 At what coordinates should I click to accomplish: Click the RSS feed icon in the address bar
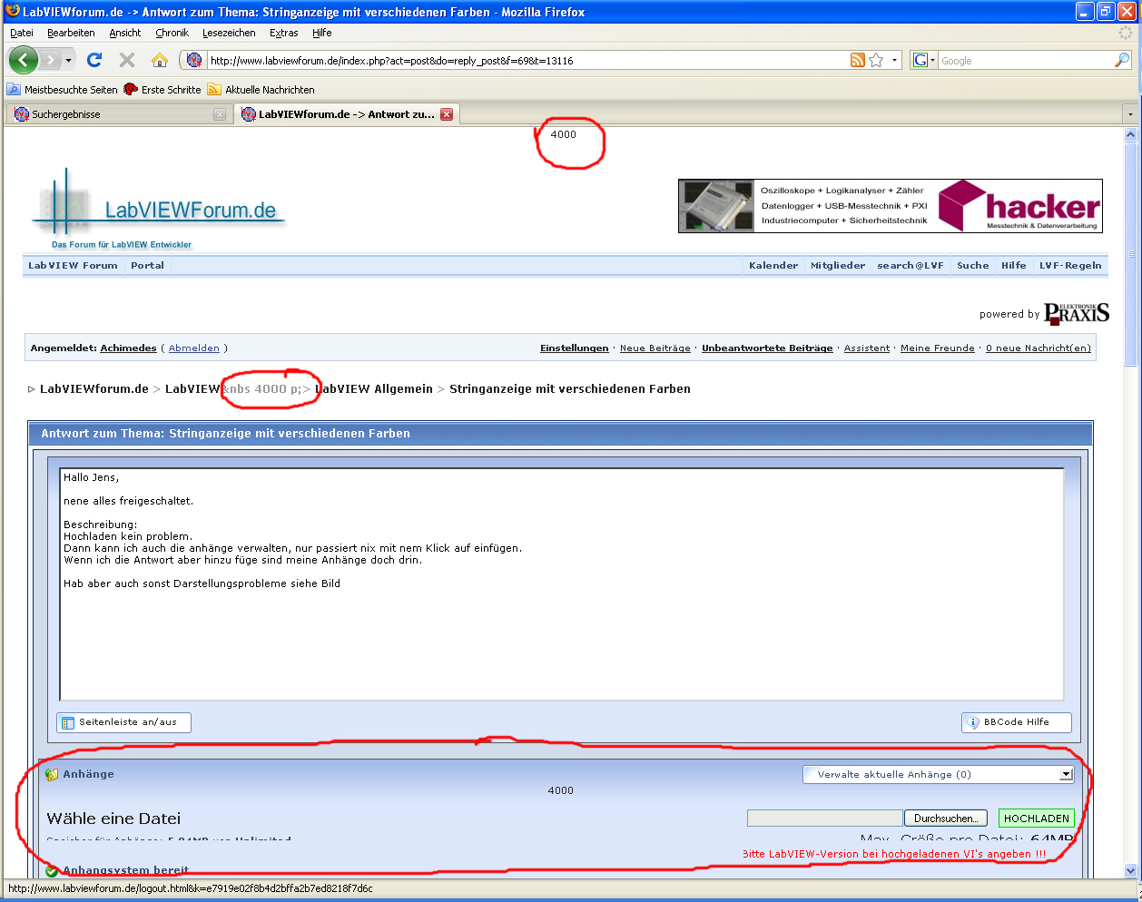858,60
